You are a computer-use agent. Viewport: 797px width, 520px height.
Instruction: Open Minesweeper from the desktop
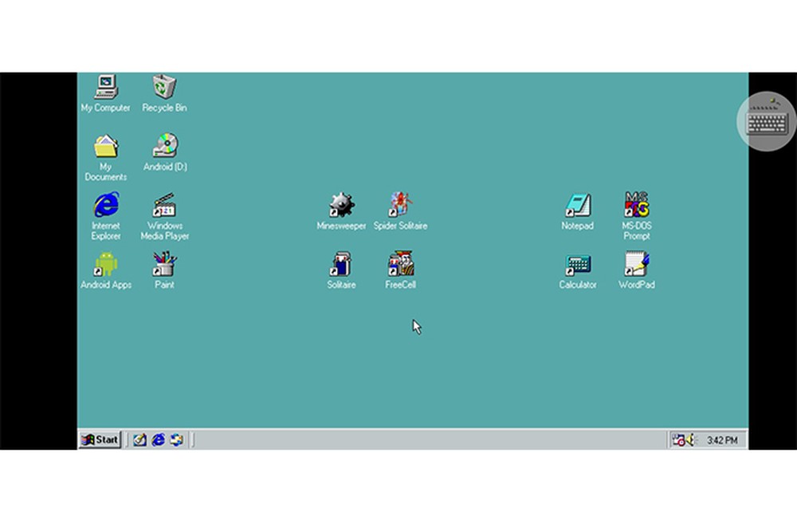[341, 206]
